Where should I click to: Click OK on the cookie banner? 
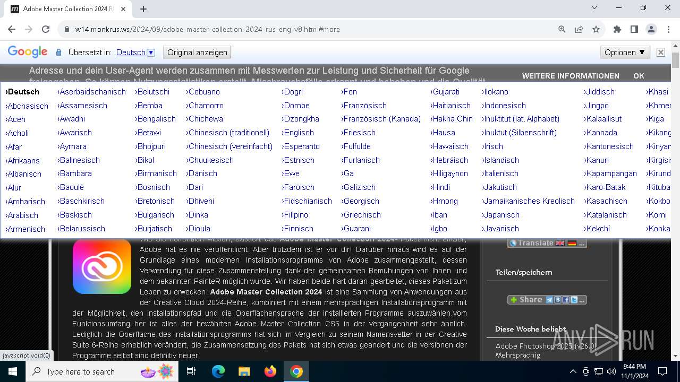coord(639,76)
